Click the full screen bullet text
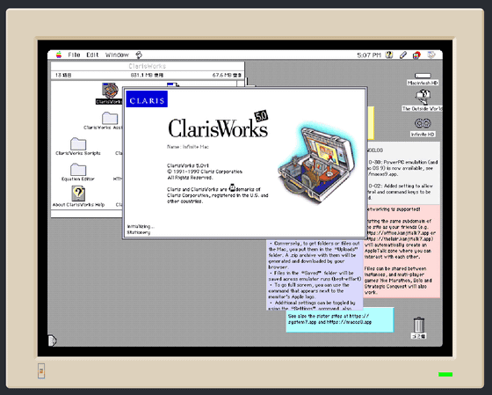This screenshot has width=492, height=395. click(x=309, y=290)
